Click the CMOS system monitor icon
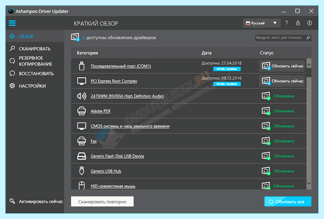The width and height of the screenshot is (324, 219). coord(82,126)
